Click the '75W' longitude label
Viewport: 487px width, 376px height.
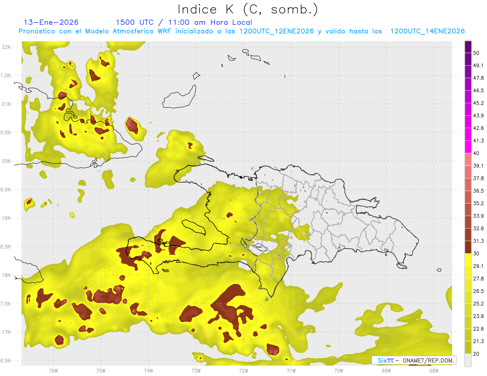tap(101, 371)
